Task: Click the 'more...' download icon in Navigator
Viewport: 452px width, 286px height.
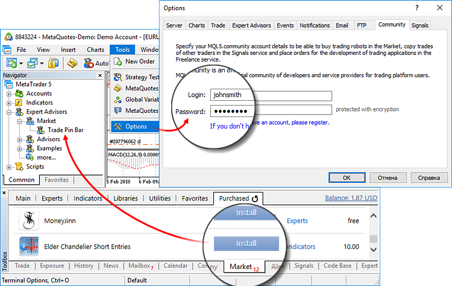Action: 30,157
